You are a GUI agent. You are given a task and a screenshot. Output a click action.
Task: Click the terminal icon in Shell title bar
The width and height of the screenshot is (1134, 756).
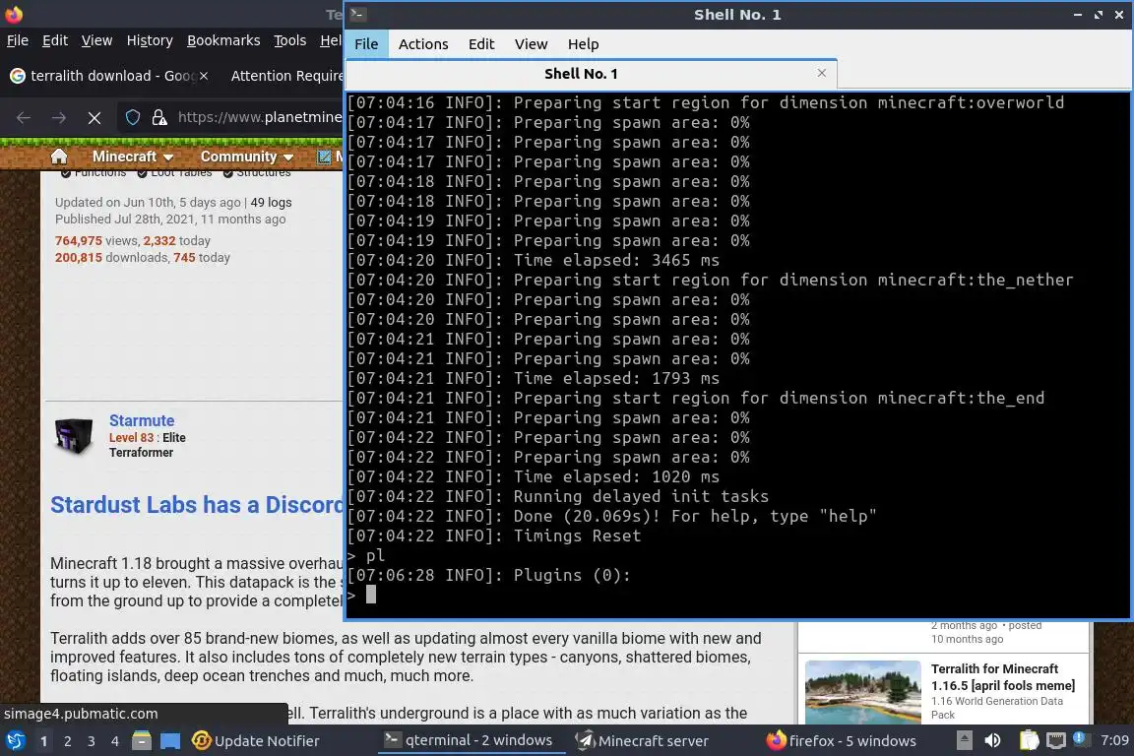pos(358,14)
